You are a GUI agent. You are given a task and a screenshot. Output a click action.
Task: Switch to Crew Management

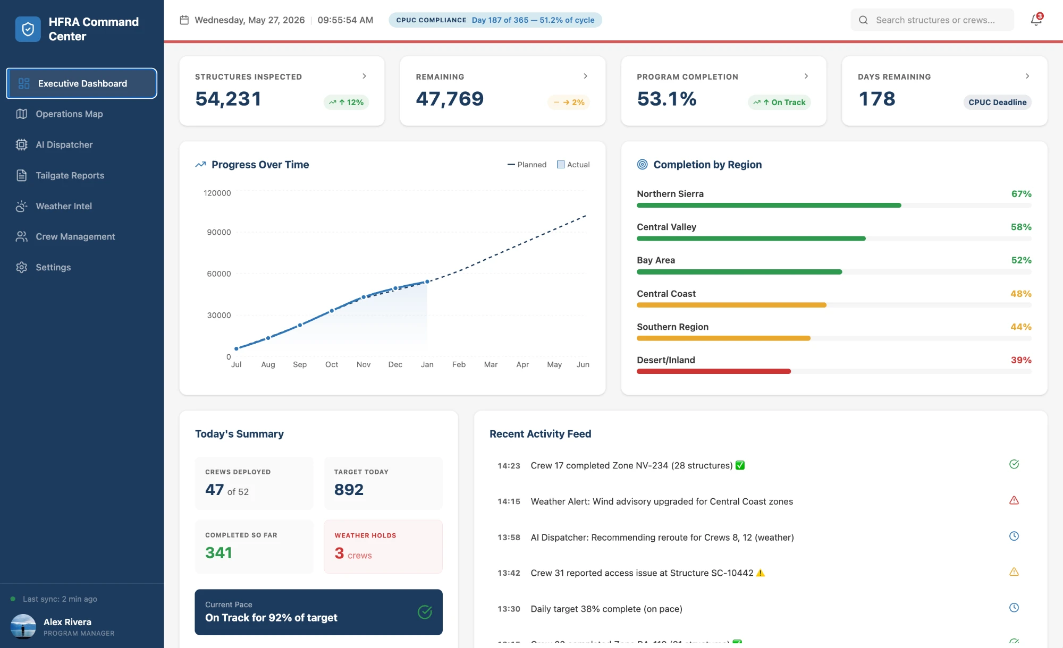tap(82, 236)
